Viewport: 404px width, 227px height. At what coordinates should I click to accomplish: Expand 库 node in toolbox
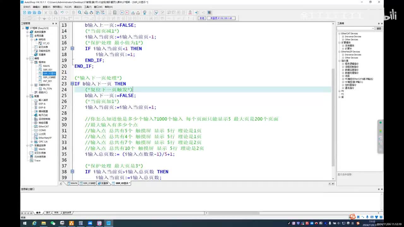click(339, 97)
